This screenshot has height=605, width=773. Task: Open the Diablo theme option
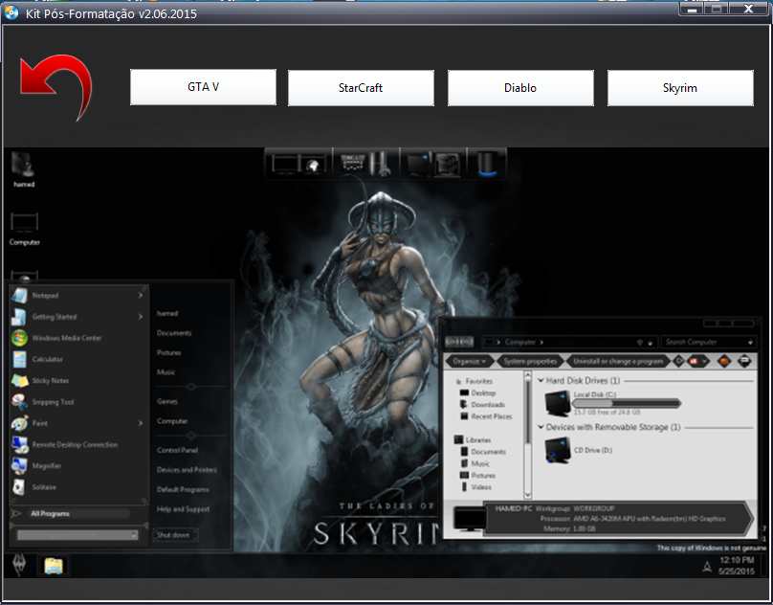coord(520,88)
